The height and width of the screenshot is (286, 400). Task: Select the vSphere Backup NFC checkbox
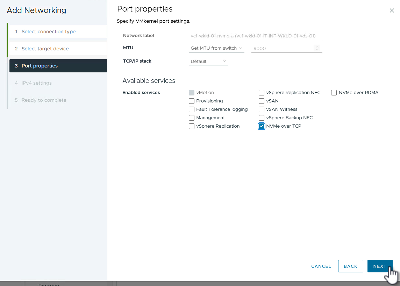click(262, 118)
